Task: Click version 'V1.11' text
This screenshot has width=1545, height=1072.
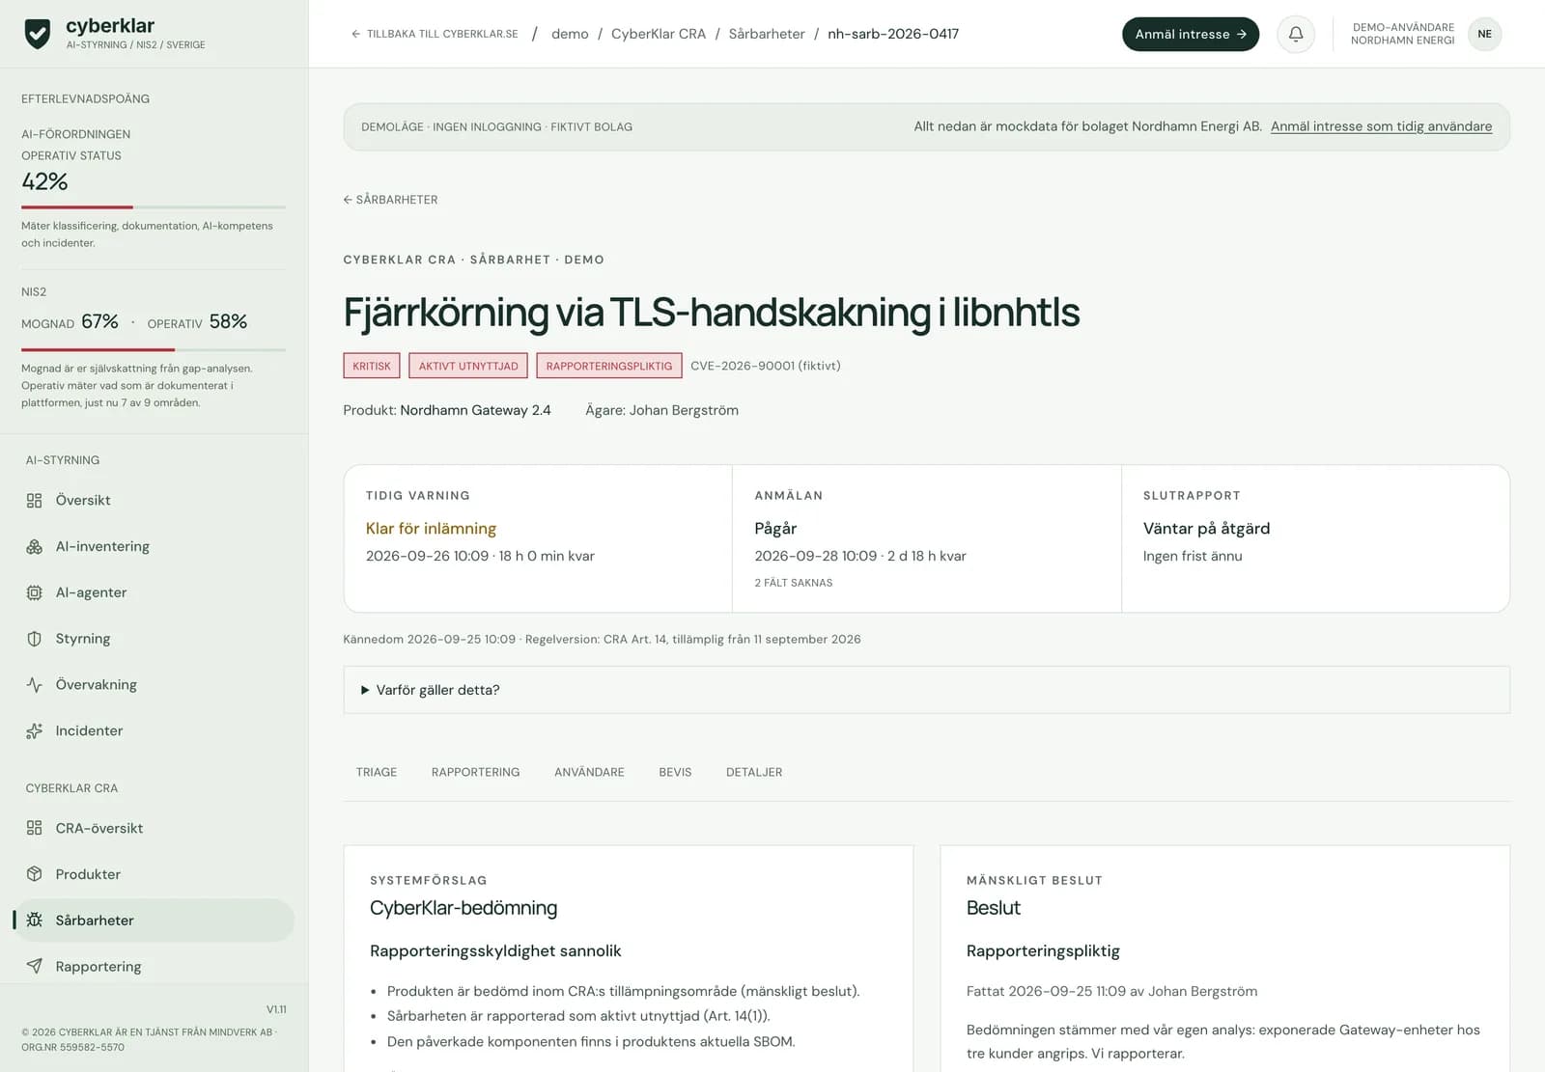Action: 276,1009
